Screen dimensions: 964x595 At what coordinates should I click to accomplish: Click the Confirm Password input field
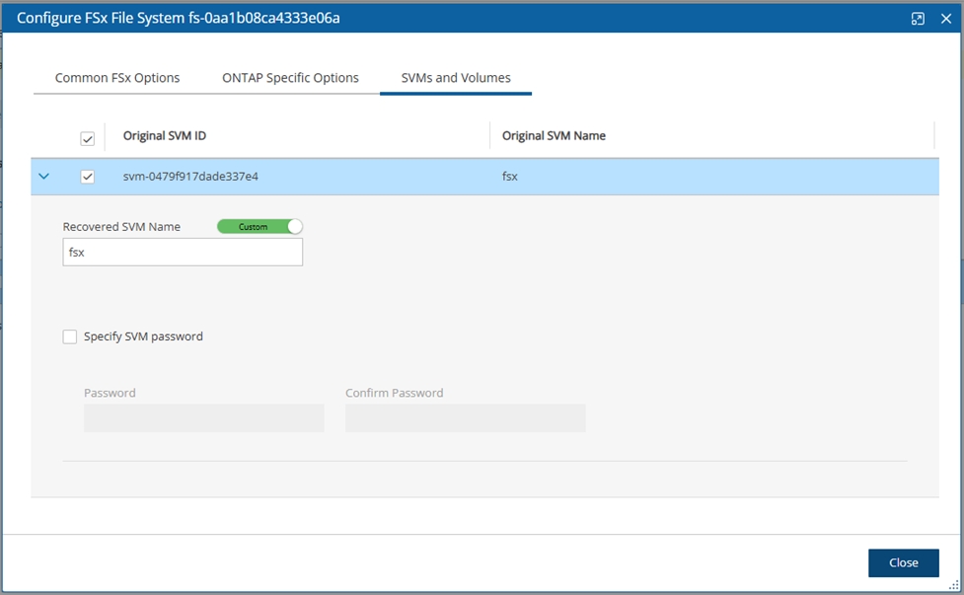pos(465,418)
